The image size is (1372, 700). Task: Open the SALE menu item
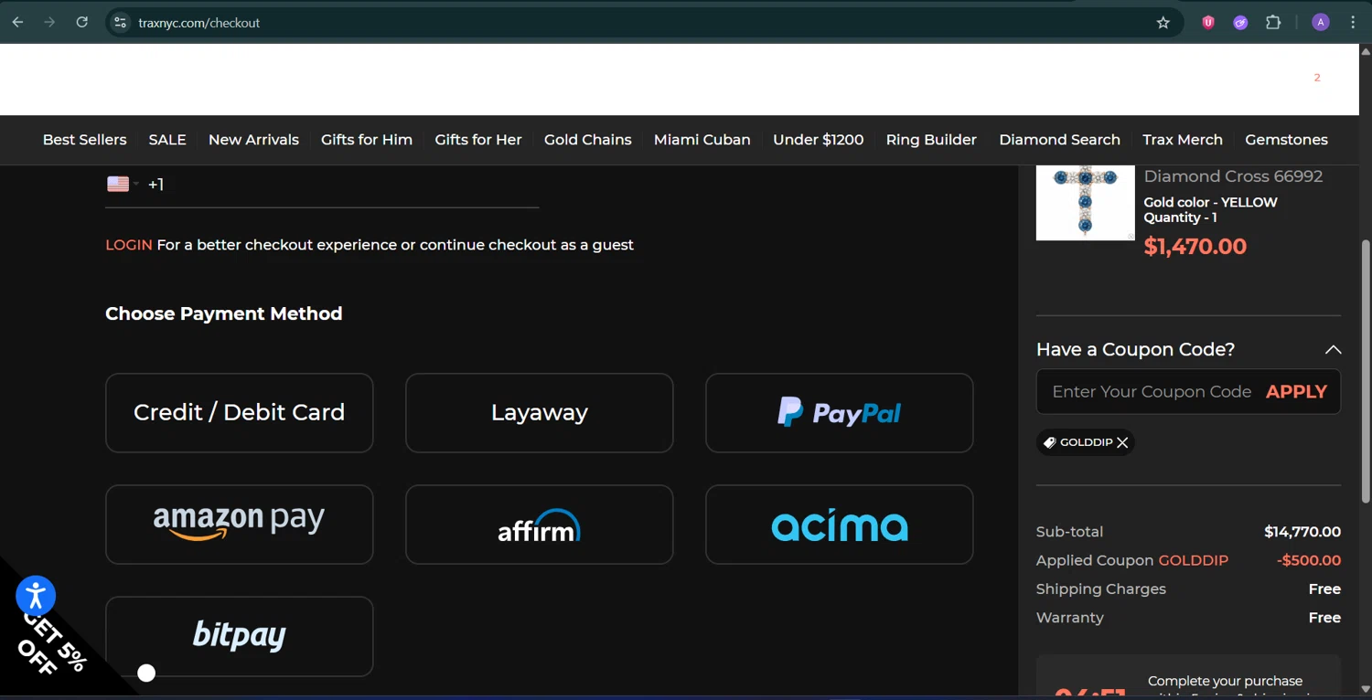(167, 140)
